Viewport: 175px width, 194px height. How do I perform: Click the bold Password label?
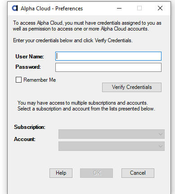tap(28, 67)
